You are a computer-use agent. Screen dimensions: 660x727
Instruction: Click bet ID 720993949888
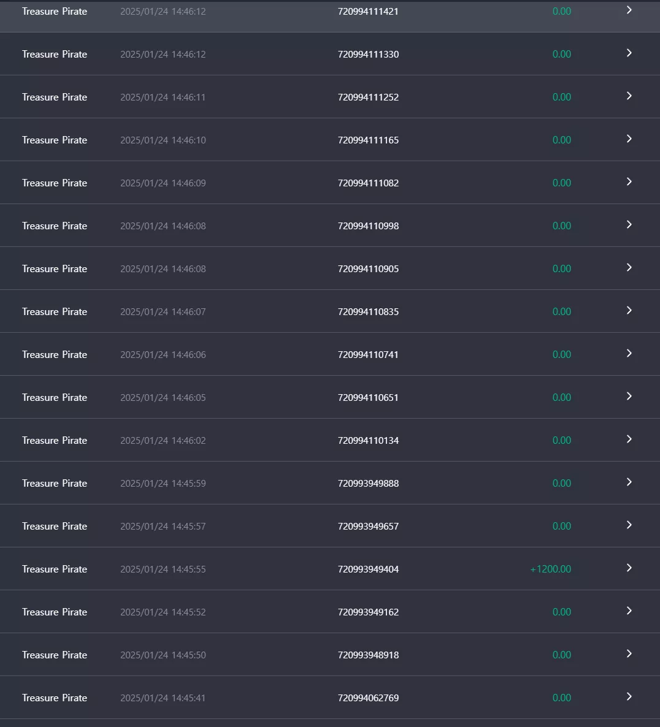pyautogui.click(x=368, y=483)
